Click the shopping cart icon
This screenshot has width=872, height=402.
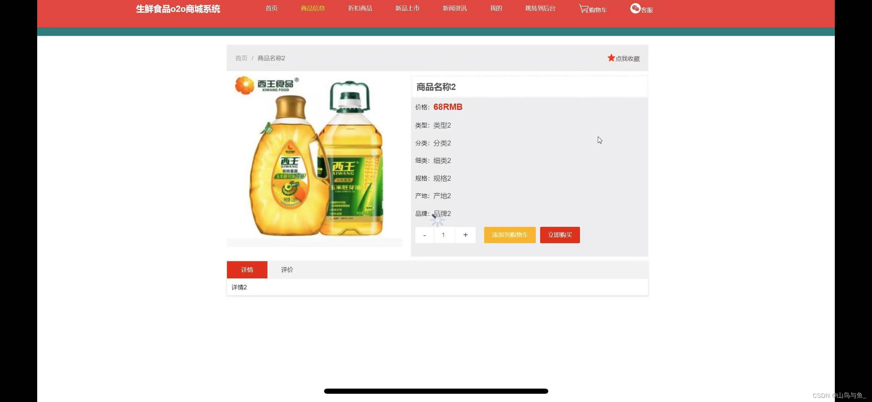click(583, 9)
